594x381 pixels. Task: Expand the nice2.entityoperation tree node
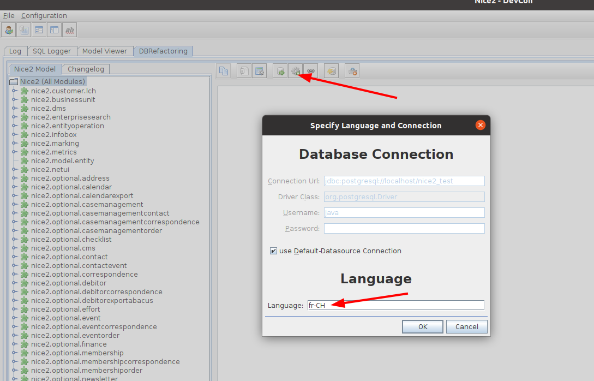click(14, 126)
